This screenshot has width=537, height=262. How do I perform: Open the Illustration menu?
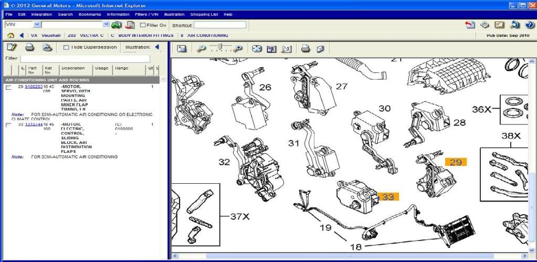174,14
